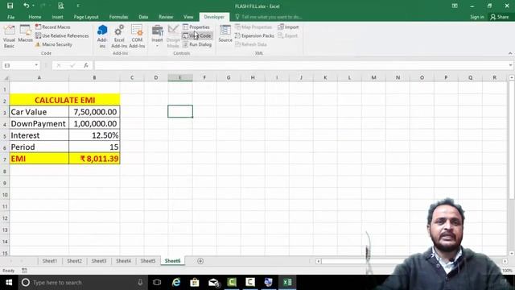Expand the formula bar

point(510,65)
